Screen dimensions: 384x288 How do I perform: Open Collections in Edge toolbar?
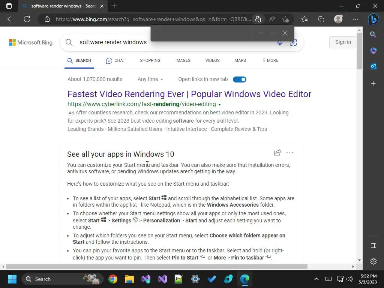point(321,19)
